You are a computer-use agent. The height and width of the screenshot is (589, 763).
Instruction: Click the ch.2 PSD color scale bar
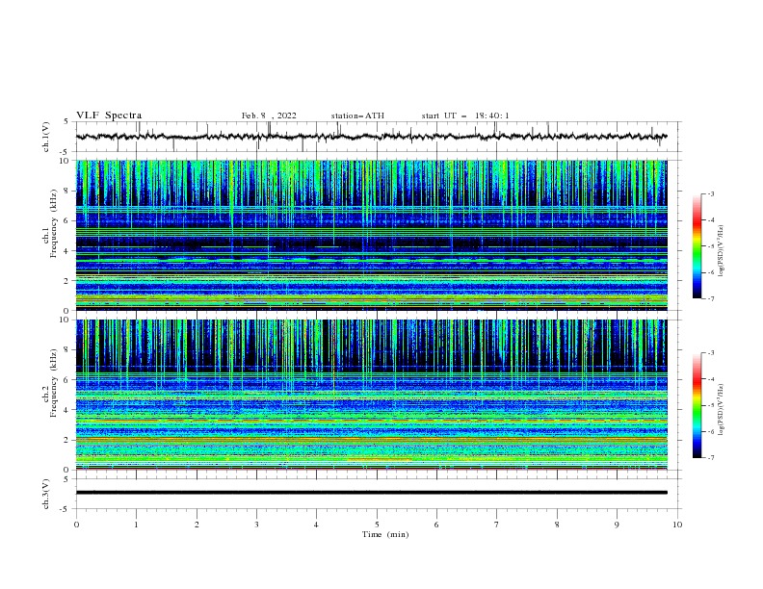click(697, 405)
